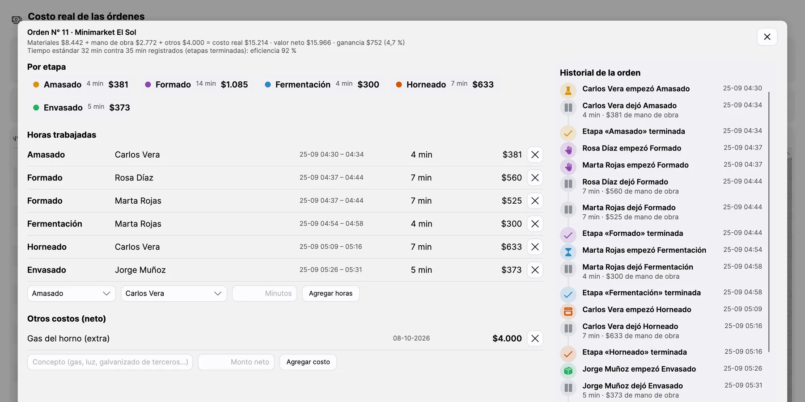Image resolution: width=805 pixels, height=402 pixels.
Task: Click the purple Formado stage dot
Action: [x=148, y=84]
